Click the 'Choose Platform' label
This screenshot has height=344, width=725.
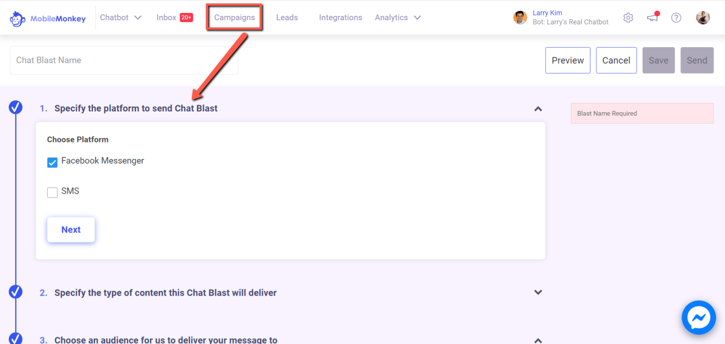78,139
